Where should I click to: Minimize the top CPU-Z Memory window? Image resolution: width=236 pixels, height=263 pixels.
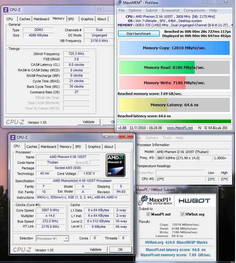click(99, 9)
